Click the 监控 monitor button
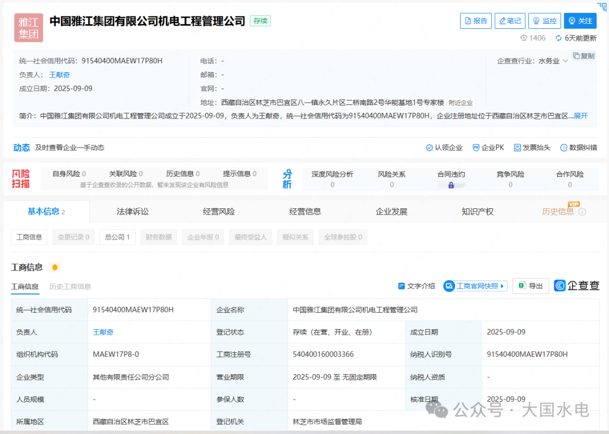The width and height of the screenshot is (609, 434). [544, 21]
